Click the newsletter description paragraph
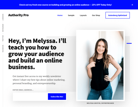 coord(39,80)
